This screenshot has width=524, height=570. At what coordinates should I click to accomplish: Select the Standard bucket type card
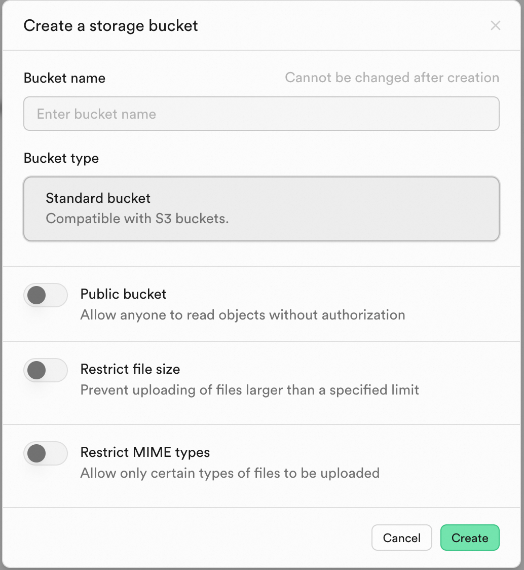coord(261,208)
